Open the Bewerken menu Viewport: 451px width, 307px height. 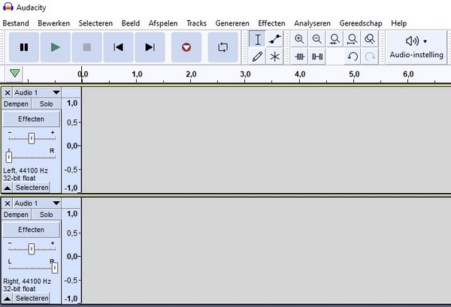click(54, 23)
